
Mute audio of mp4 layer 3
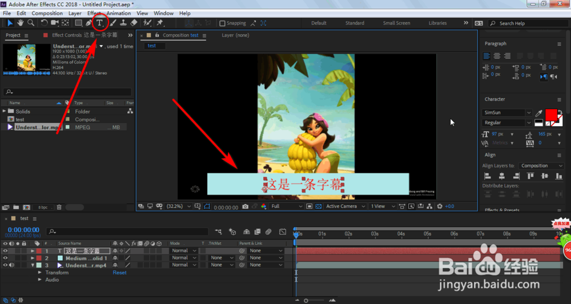coord(11,265)
